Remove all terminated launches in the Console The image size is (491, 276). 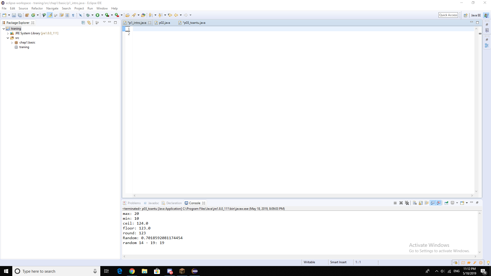tap(407, 203)
